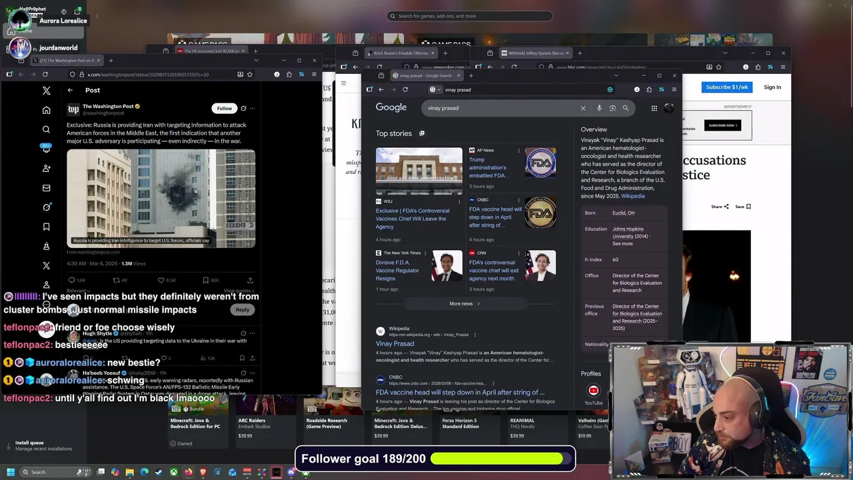The height and width of the screenshot is (480, 853).
Task: Reload the X.com page
Action: pyautogui.click(x=45, y=74)
